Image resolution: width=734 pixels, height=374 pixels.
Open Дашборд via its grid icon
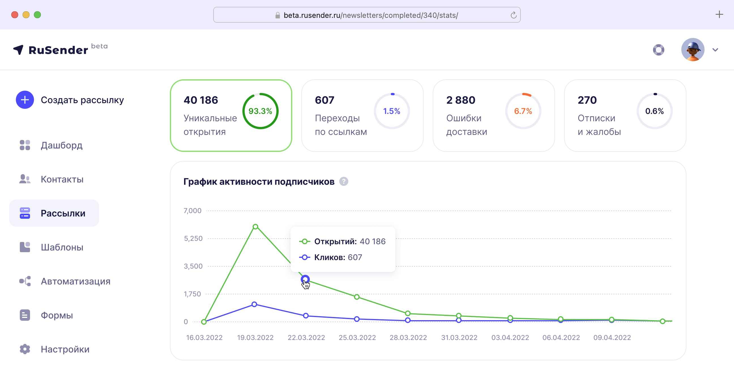click(x=25, y=145)
